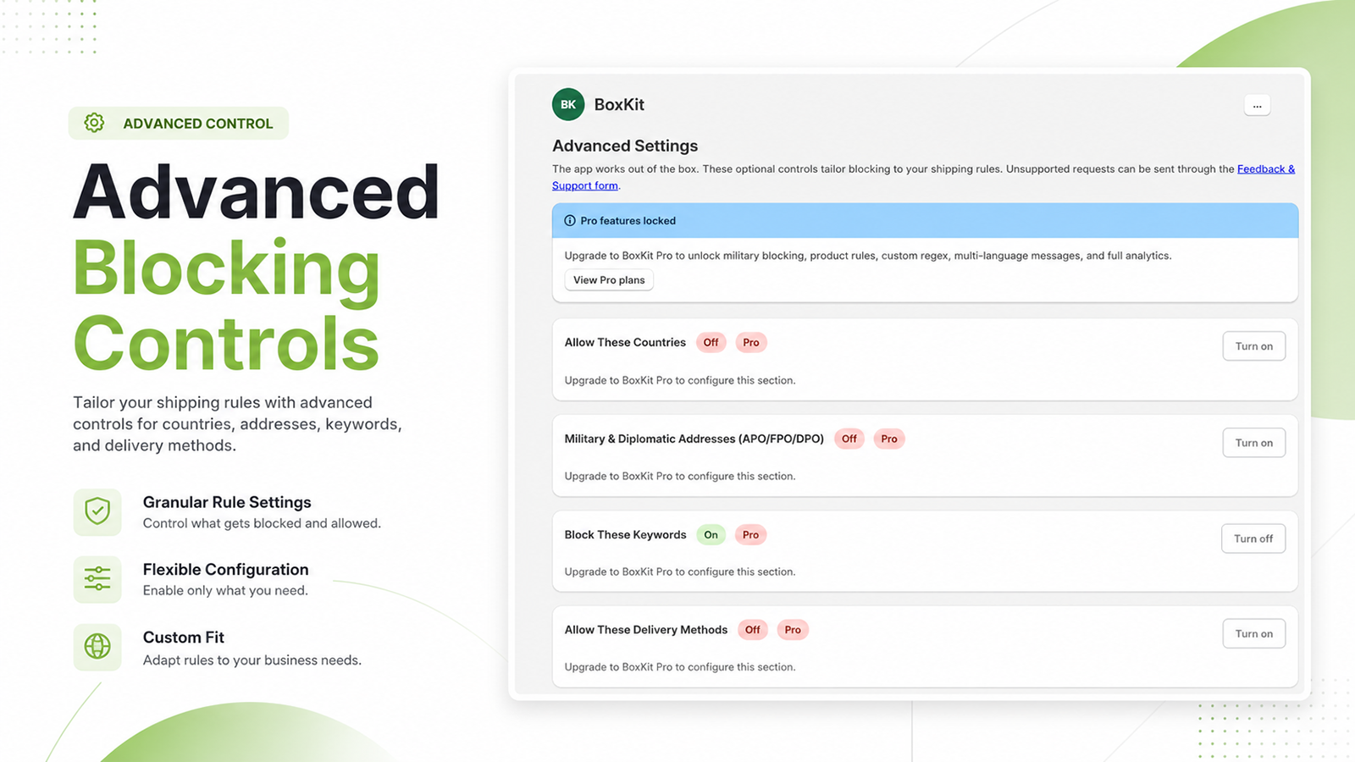Click upgrade note under Block These Keywords
This screenshot has height=762, width=1355.
point(680,572)
